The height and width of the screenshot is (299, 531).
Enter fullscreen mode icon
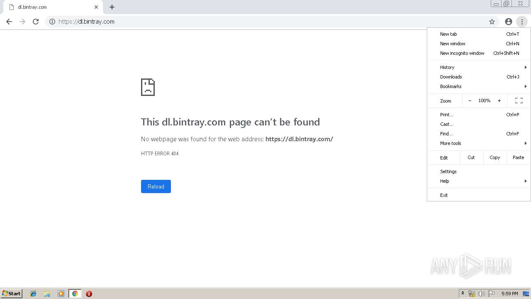(x=519, y=100)
